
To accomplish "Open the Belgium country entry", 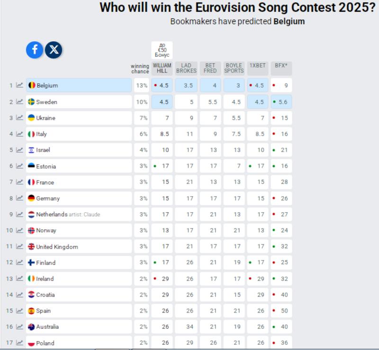I will point(79,86).
